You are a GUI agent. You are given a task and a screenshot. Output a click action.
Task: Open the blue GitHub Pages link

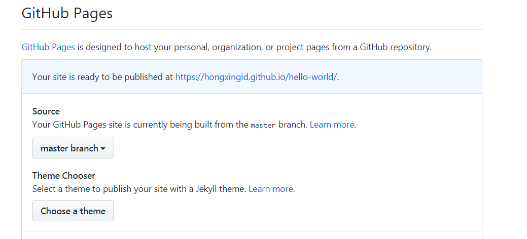pos(48,47)
